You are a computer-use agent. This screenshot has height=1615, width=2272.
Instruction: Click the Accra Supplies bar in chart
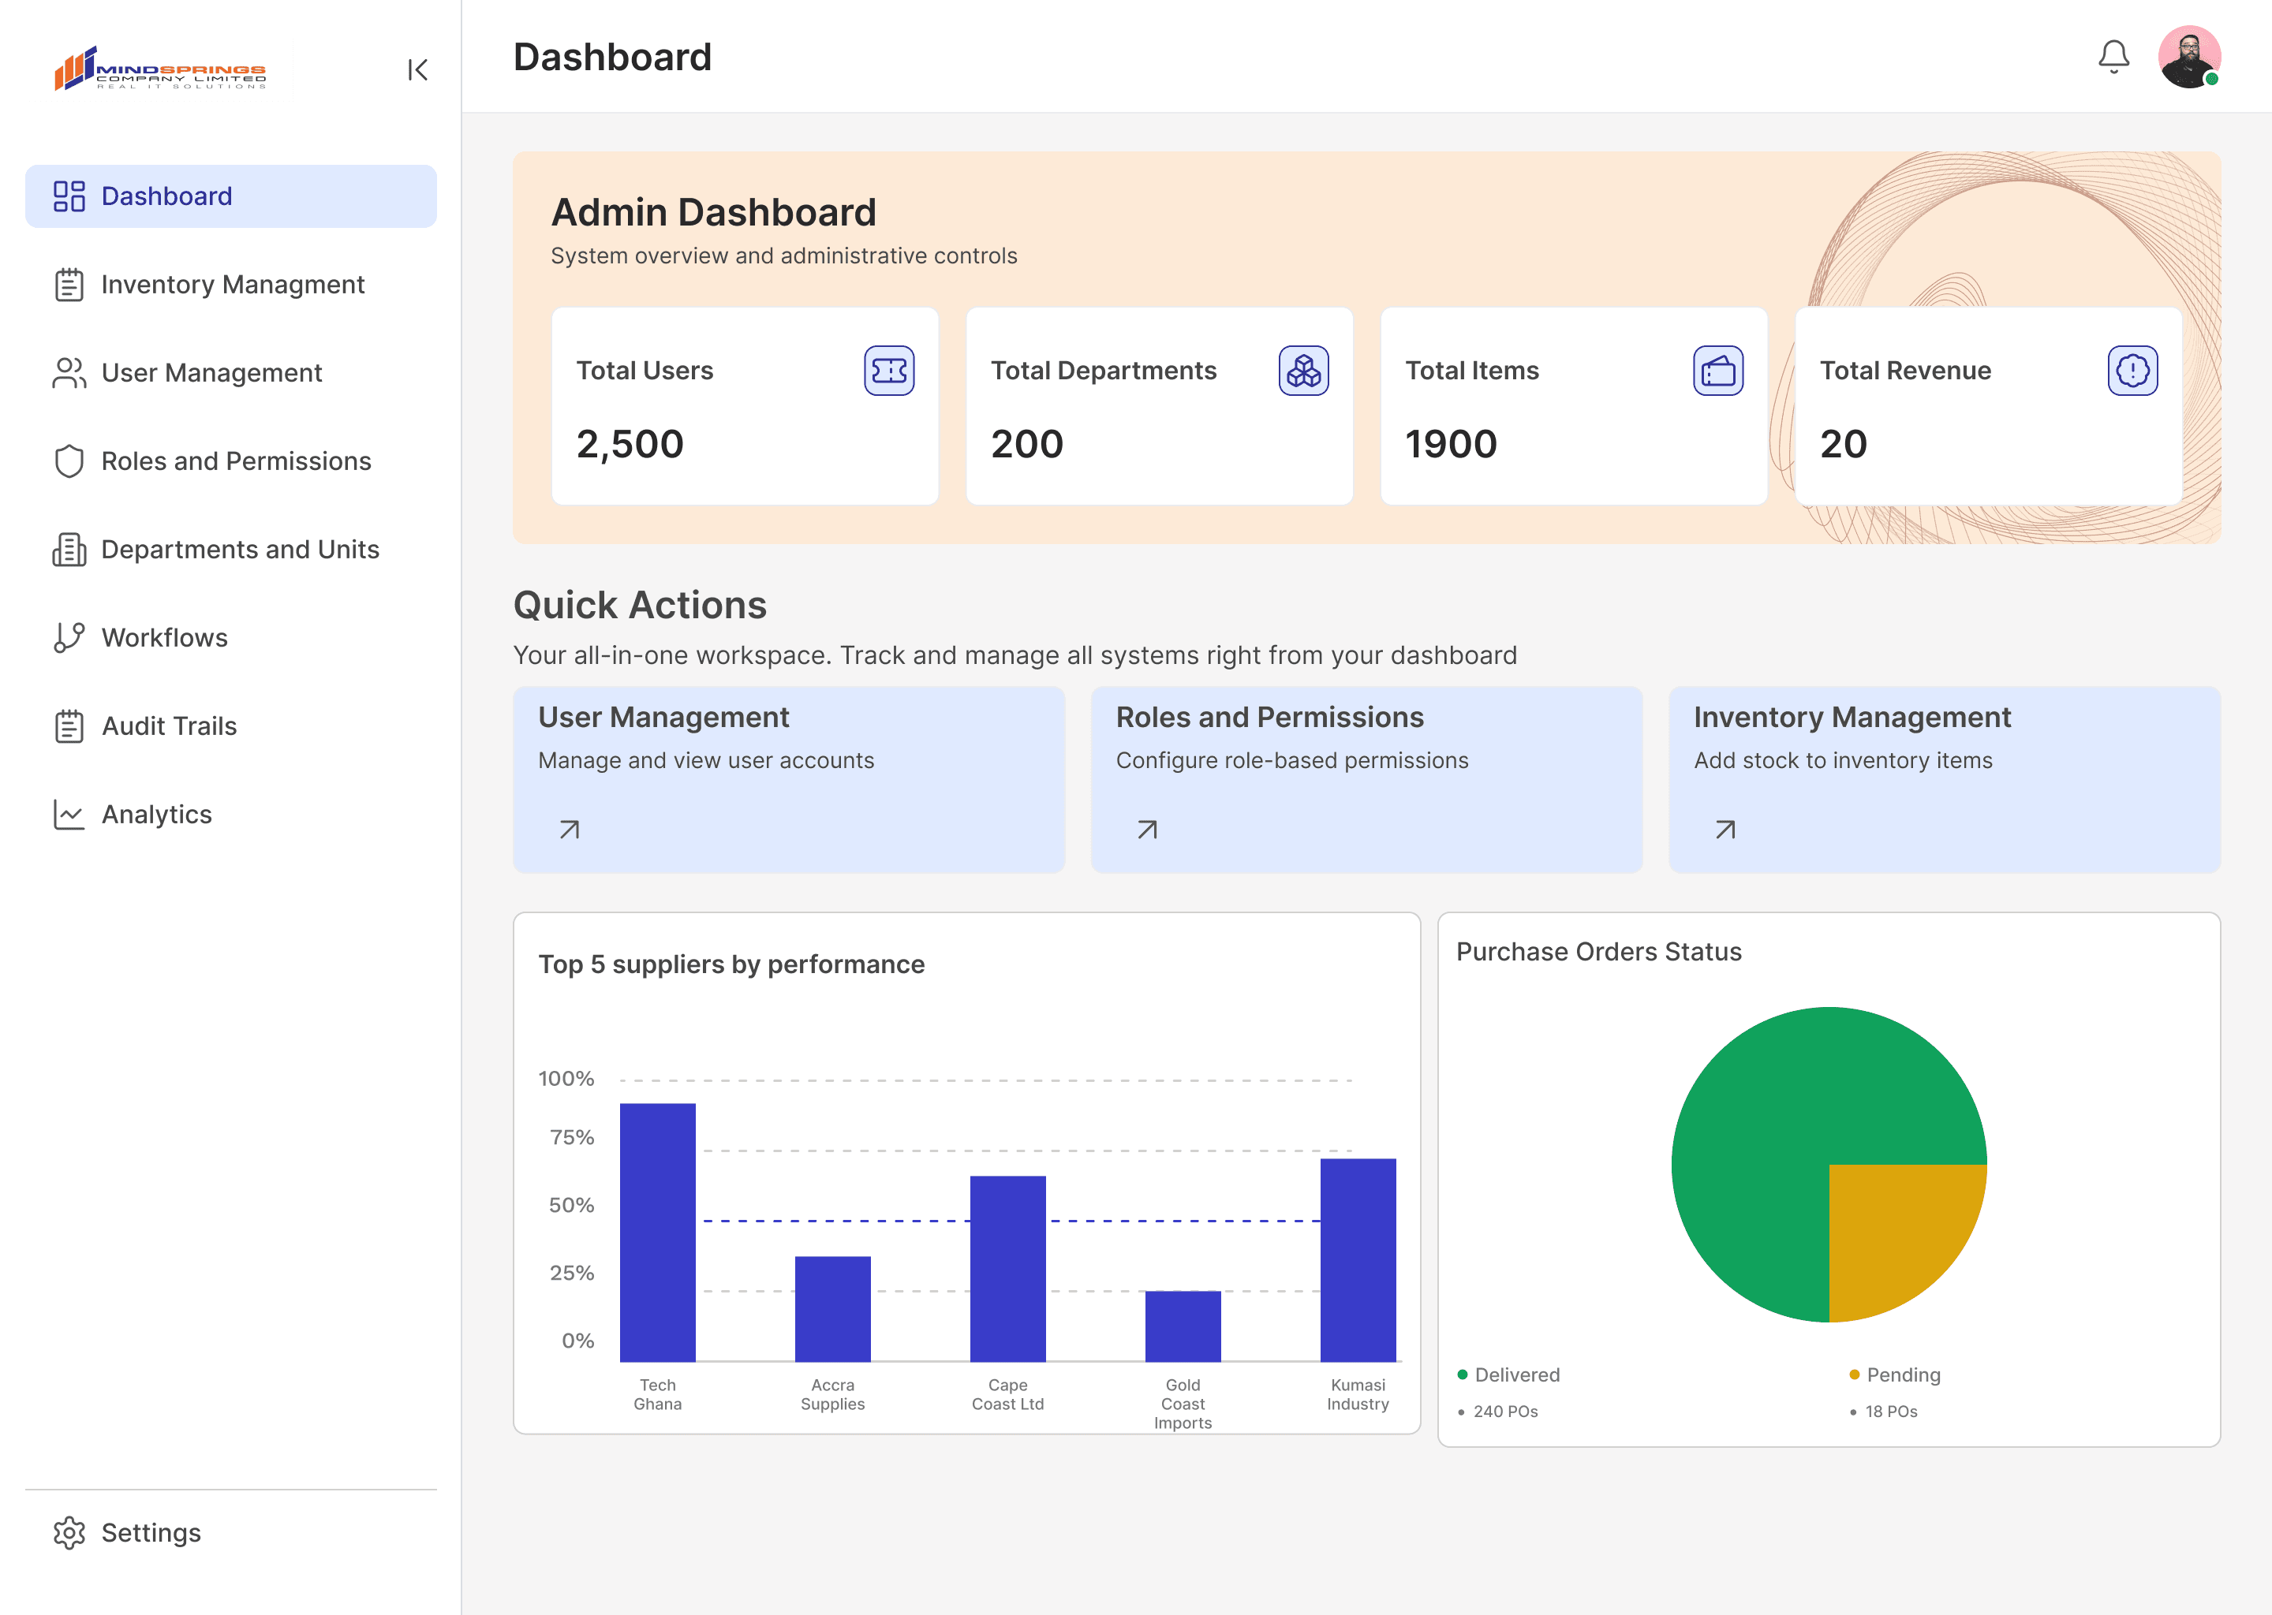click(832, 1309)
